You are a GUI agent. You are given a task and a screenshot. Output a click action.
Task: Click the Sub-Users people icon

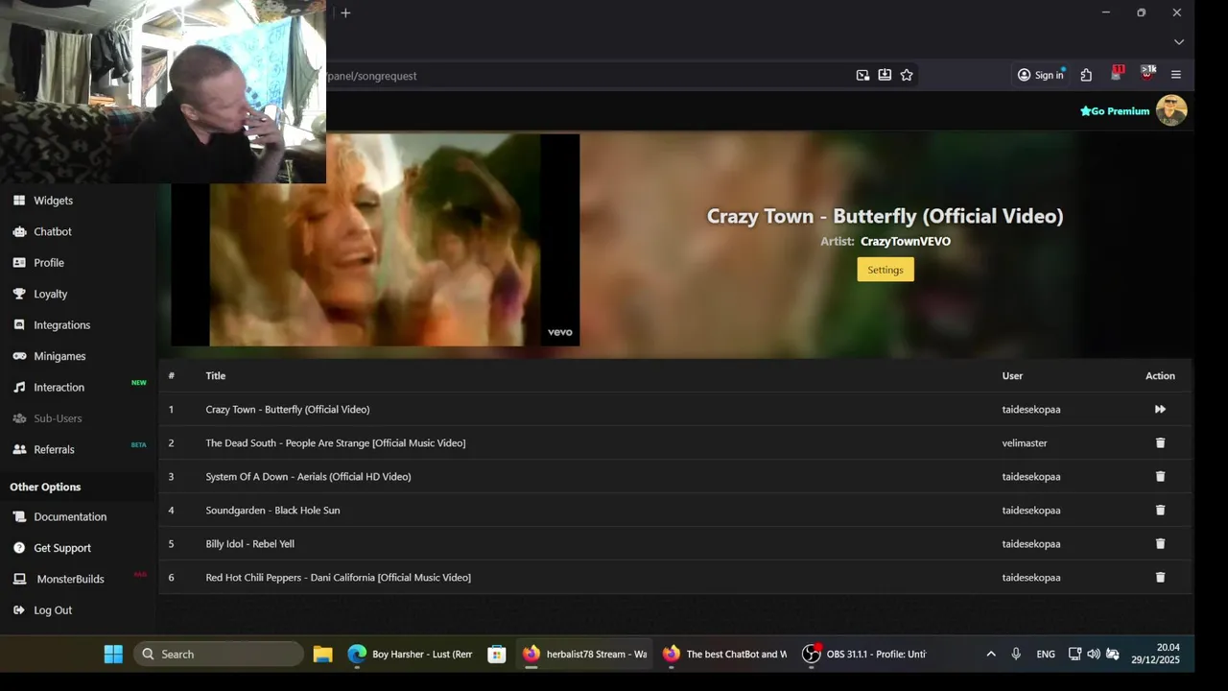19,418
